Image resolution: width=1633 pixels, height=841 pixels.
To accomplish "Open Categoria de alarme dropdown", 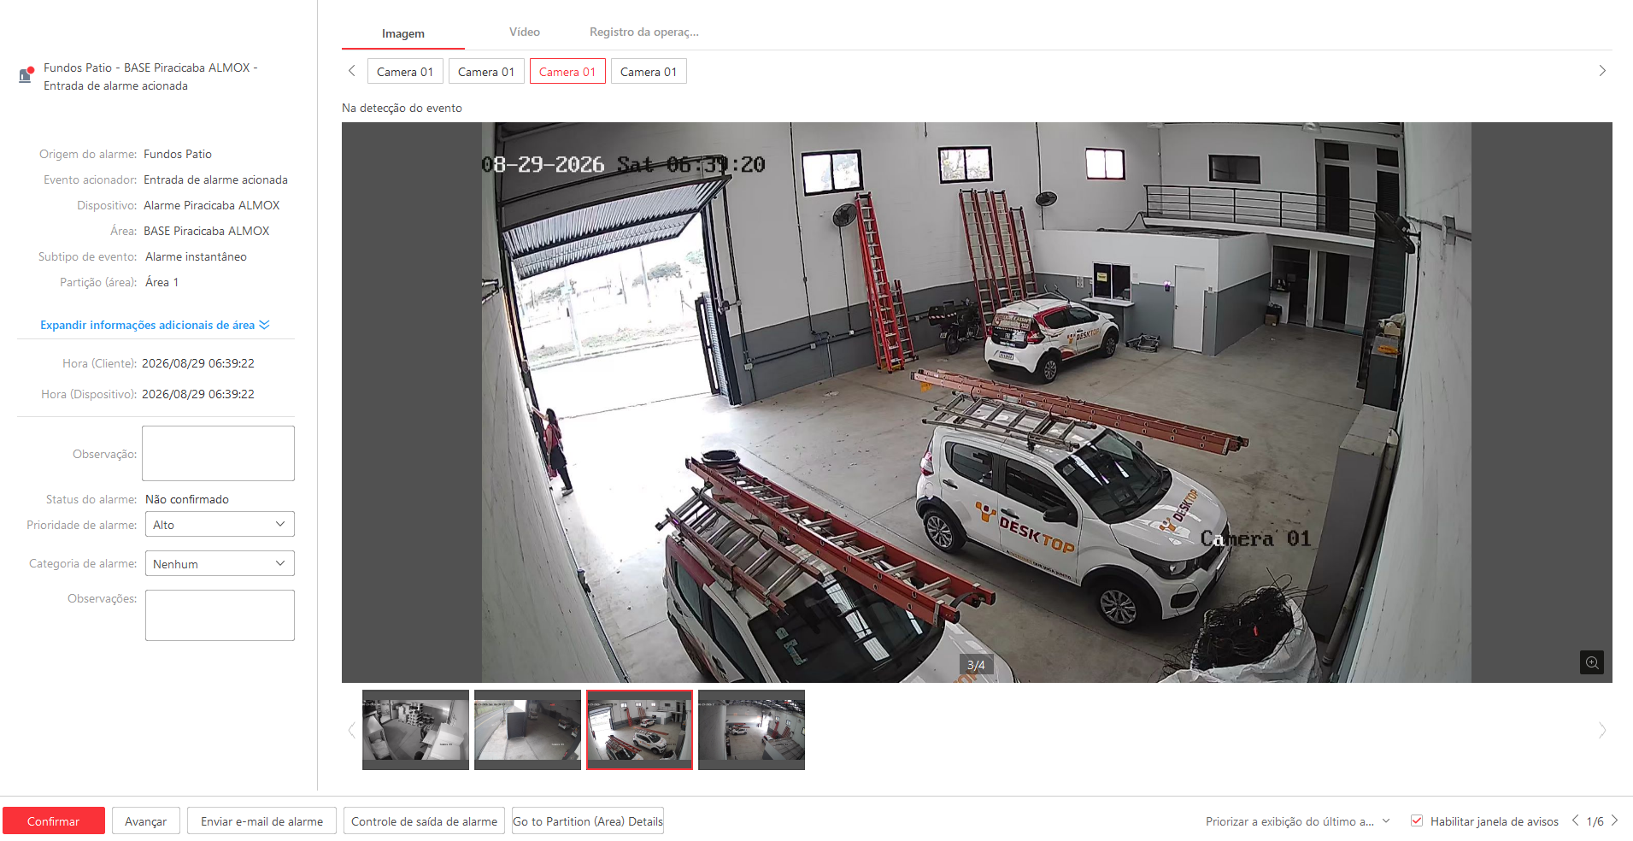I will (x=220, y=563).
